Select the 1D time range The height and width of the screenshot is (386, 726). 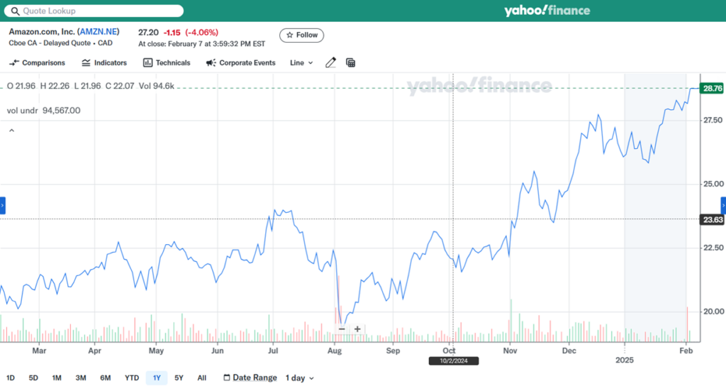click(x=11, y=378)
